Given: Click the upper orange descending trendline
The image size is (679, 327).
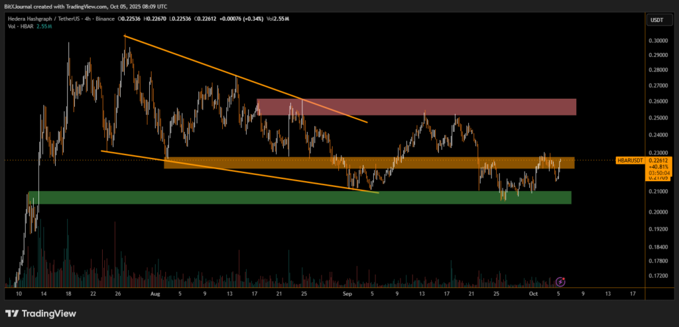Looking at the screenshot, I should tap(245, 79).
